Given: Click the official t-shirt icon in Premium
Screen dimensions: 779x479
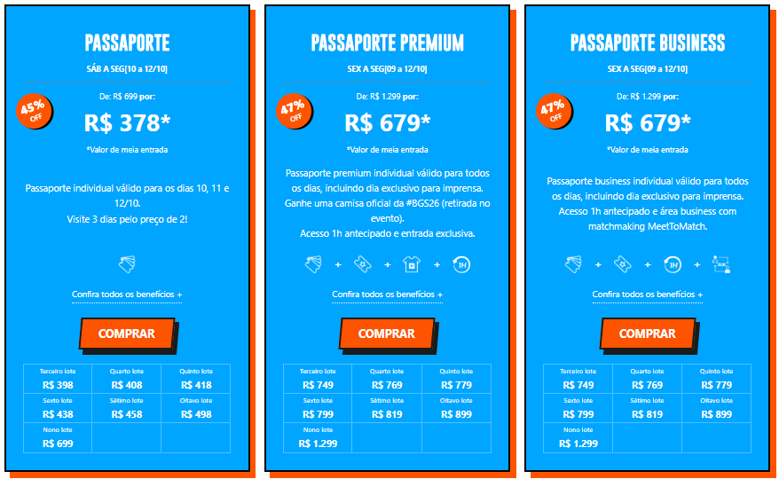Looking at the screenshot, I should tap(412, 264).
